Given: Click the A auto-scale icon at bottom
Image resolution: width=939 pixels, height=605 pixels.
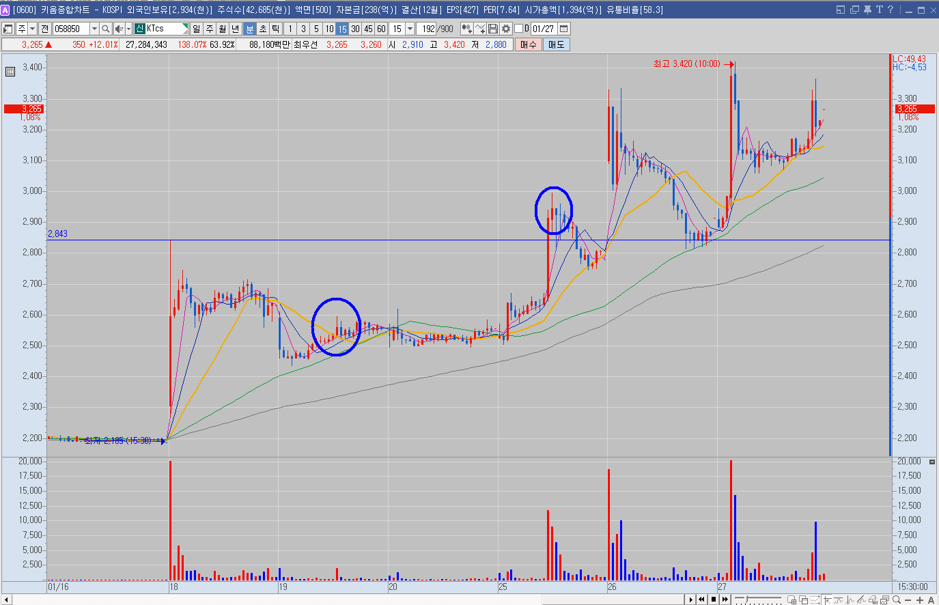Looking at the screenshot, I should point(931,600).
